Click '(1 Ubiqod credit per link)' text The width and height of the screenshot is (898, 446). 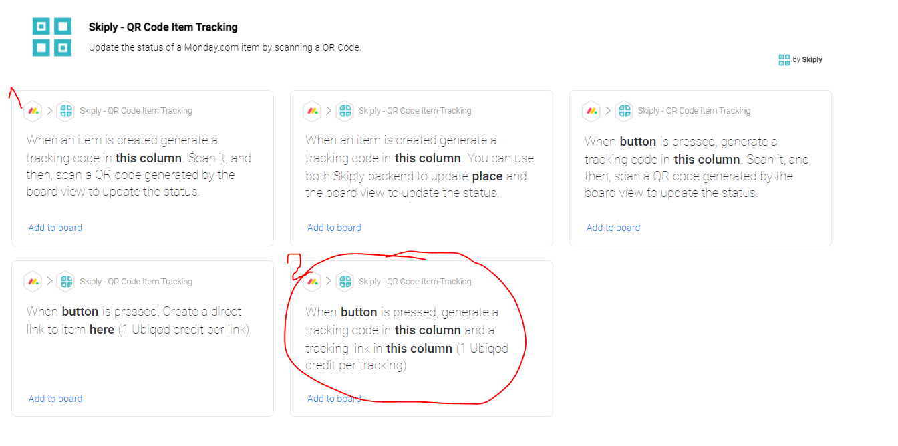click(x=183, y=330)
